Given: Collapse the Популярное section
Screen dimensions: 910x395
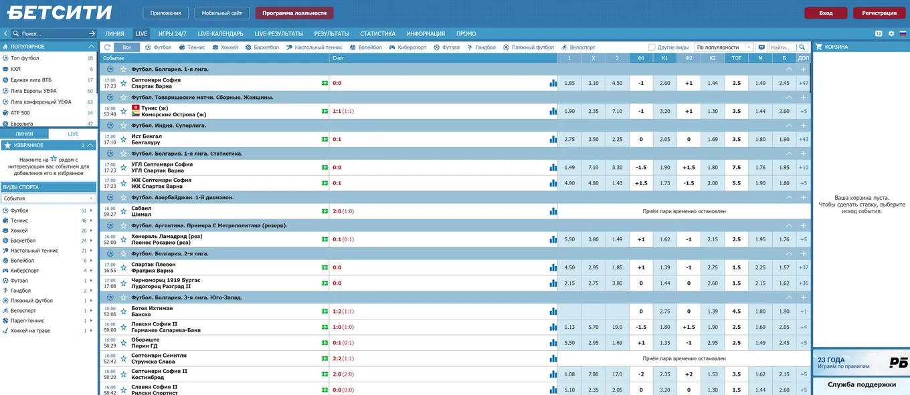Looking at the screenshot, I should [91, 47].
